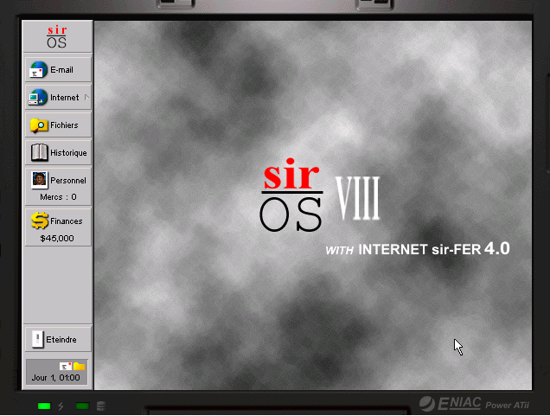550x416 pixels.
Task: Click the Fichiers label text
Action: [64, 125]
